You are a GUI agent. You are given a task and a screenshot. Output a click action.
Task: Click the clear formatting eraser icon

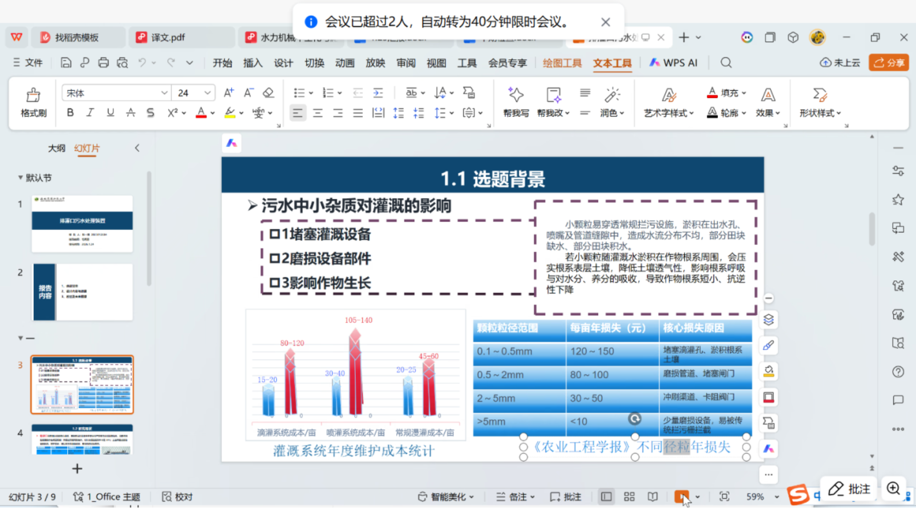(268, 93)
